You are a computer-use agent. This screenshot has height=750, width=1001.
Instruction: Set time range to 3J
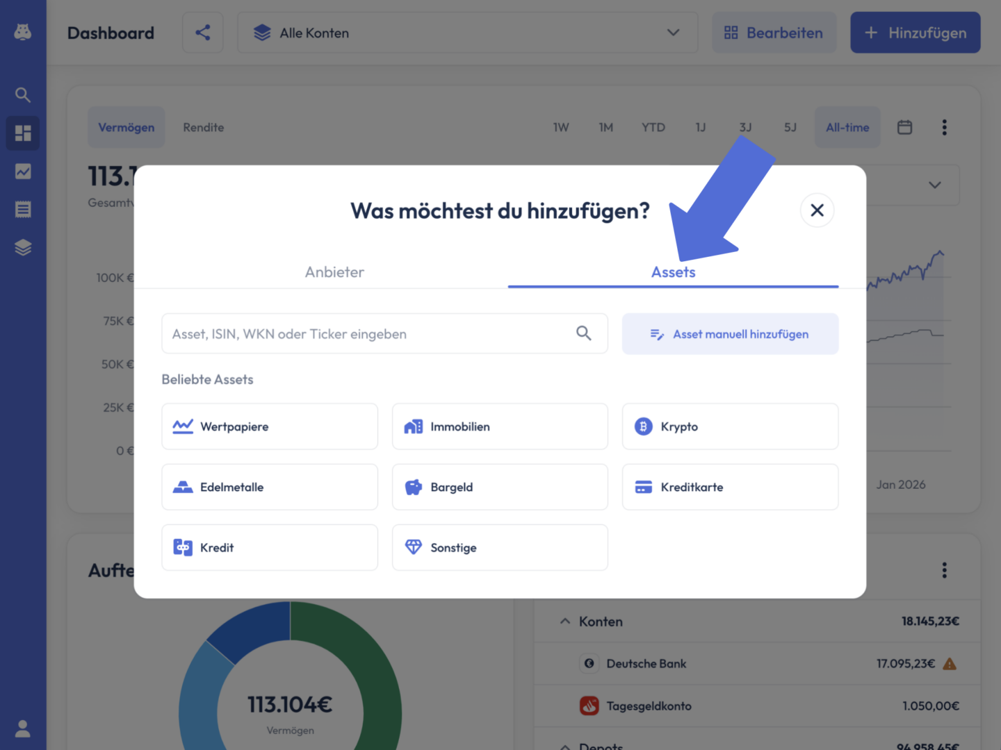tap(745, 127)
